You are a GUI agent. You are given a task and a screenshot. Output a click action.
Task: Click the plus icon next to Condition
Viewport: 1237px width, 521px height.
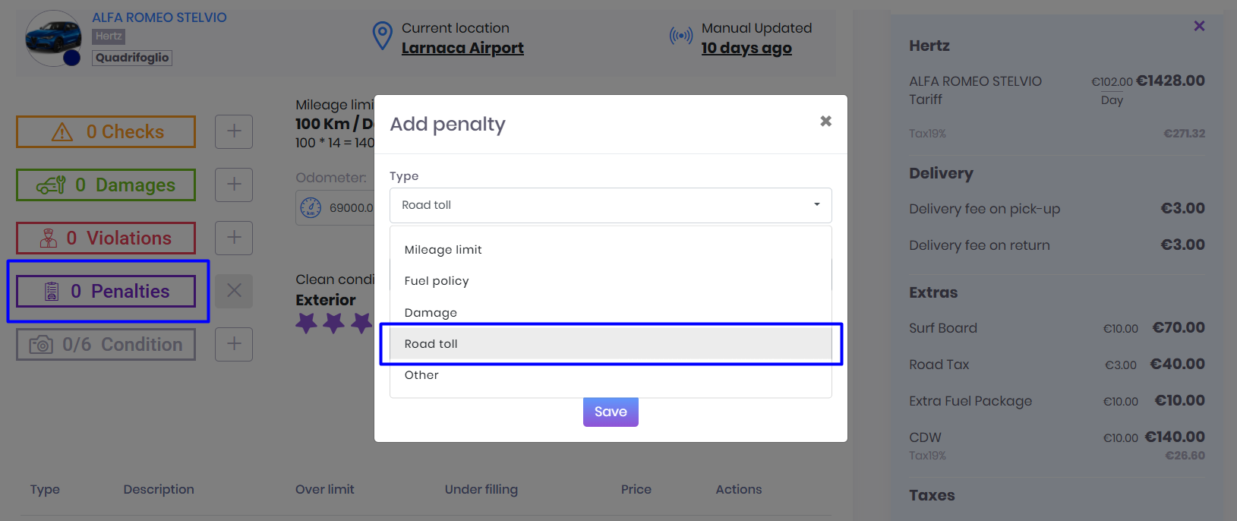click(x=234, y=344)
